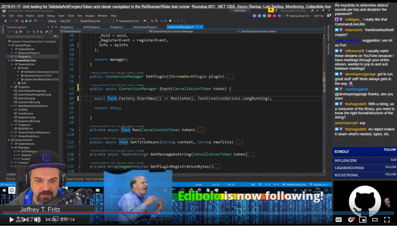Open the Sharing Read-Only Live Share dropdown

point(299,15)
